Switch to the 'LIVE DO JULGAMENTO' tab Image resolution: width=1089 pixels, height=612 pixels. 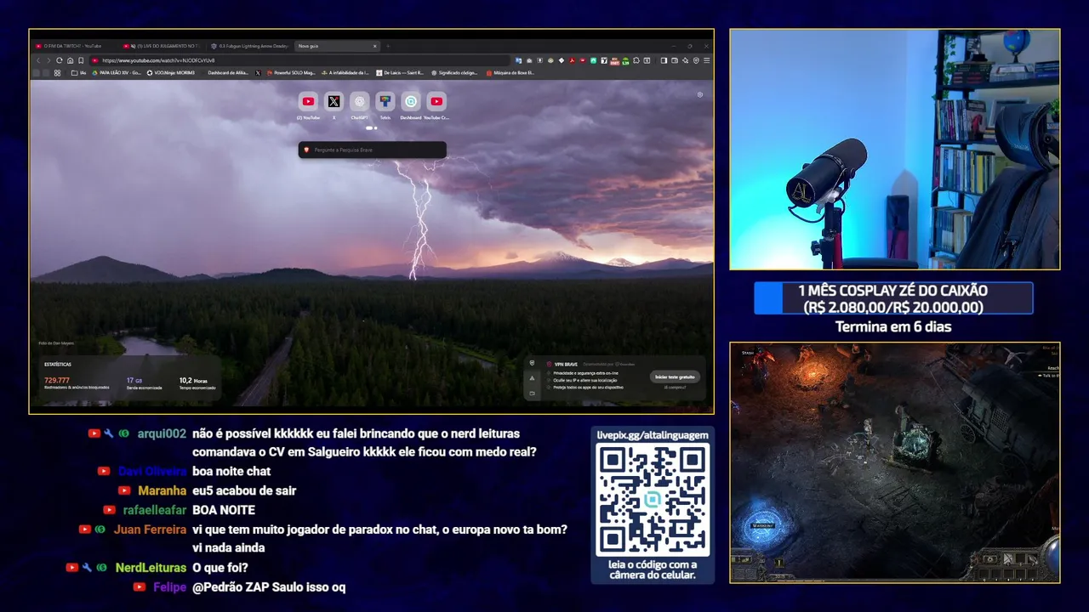coord(162,46)
